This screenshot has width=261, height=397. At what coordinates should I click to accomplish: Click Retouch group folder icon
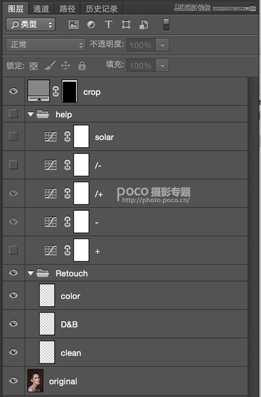tap(43, 273)
